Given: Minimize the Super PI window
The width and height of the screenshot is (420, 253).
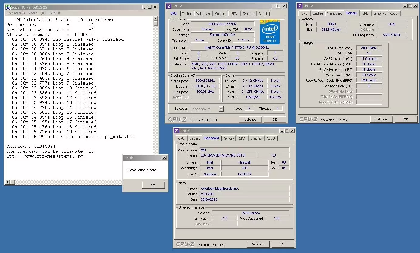Looking at the screenshot, I should [x=144, y=7].
